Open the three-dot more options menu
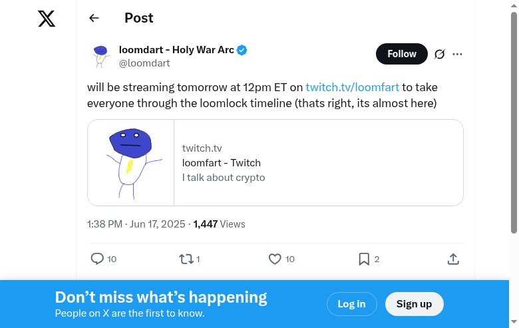The image size is (519, 328). pos(457,54)
